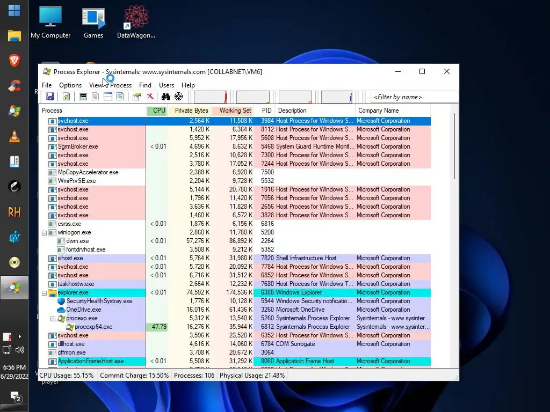Select the dwm.exe process row
The image size is (550, 412).
(x=235, y=241)
